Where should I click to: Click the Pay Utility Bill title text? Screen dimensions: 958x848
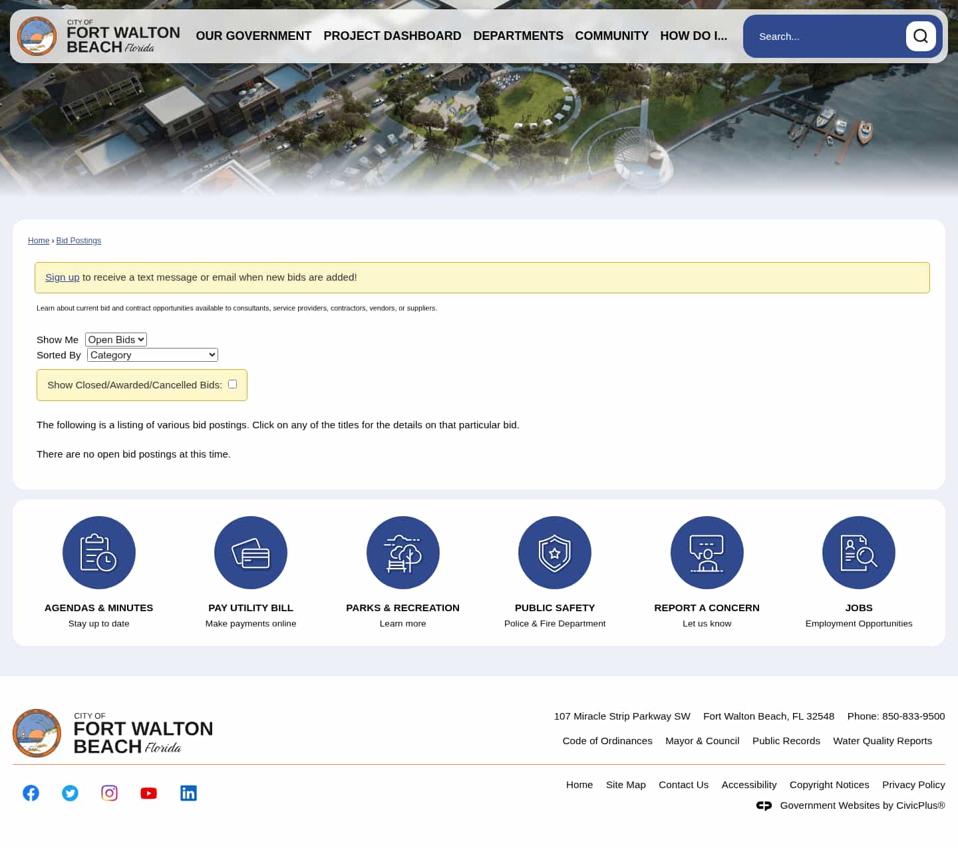[251, 608]
